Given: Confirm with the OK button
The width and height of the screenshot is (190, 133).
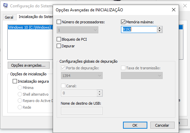Looking at the screenshot, I should [x=135, y=125].
